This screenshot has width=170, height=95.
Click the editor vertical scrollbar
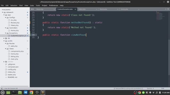click(x=169, y=57)
